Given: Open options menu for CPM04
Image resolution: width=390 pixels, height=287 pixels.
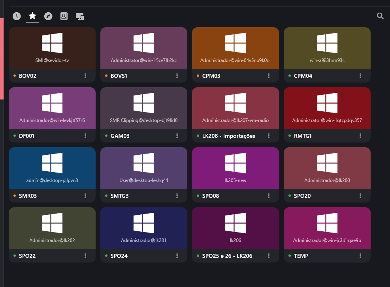Looking at the screenshot, I should coord(360,76).
